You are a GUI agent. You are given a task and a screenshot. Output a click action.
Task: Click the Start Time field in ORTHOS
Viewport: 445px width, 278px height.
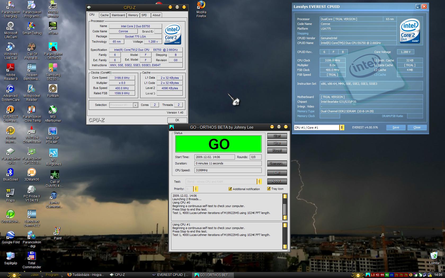(215, 157)
